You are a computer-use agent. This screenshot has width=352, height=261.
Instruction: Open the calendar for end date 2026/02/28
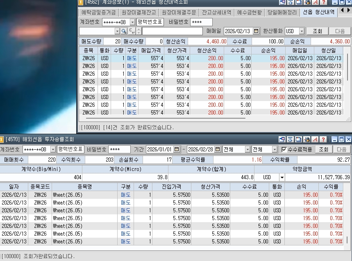point(218,149)
